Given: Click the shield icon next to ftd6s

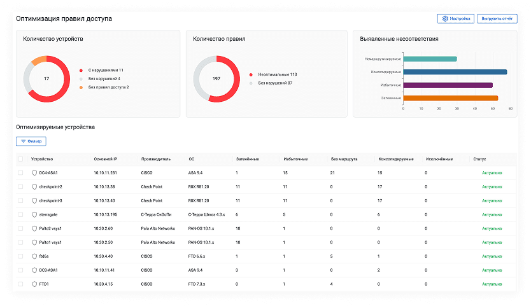Looking at the screenshot, I should click(34, 256).
